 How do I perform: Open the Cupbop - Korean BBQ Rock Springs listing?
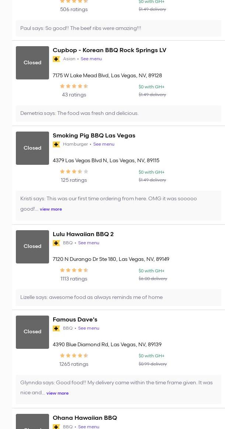click(109, 50)
